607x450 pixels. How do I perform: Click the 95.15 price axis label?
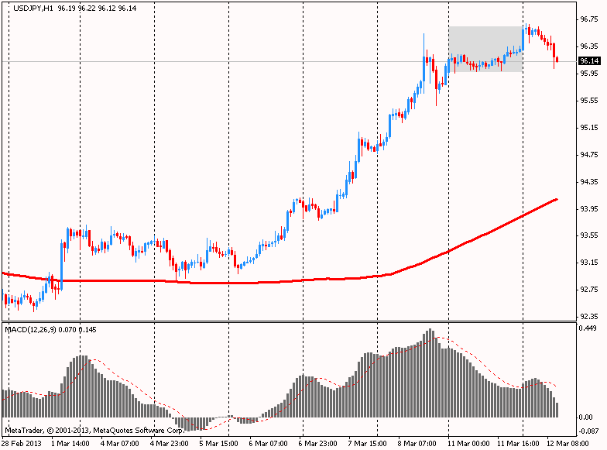pyautogui.click(x=589, y=128)
